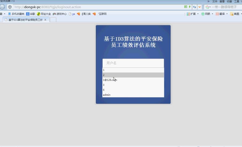The height and width of the screenshot is (147, 242).
Task: Click the 用户名 username field
Action: click(133, 63)
